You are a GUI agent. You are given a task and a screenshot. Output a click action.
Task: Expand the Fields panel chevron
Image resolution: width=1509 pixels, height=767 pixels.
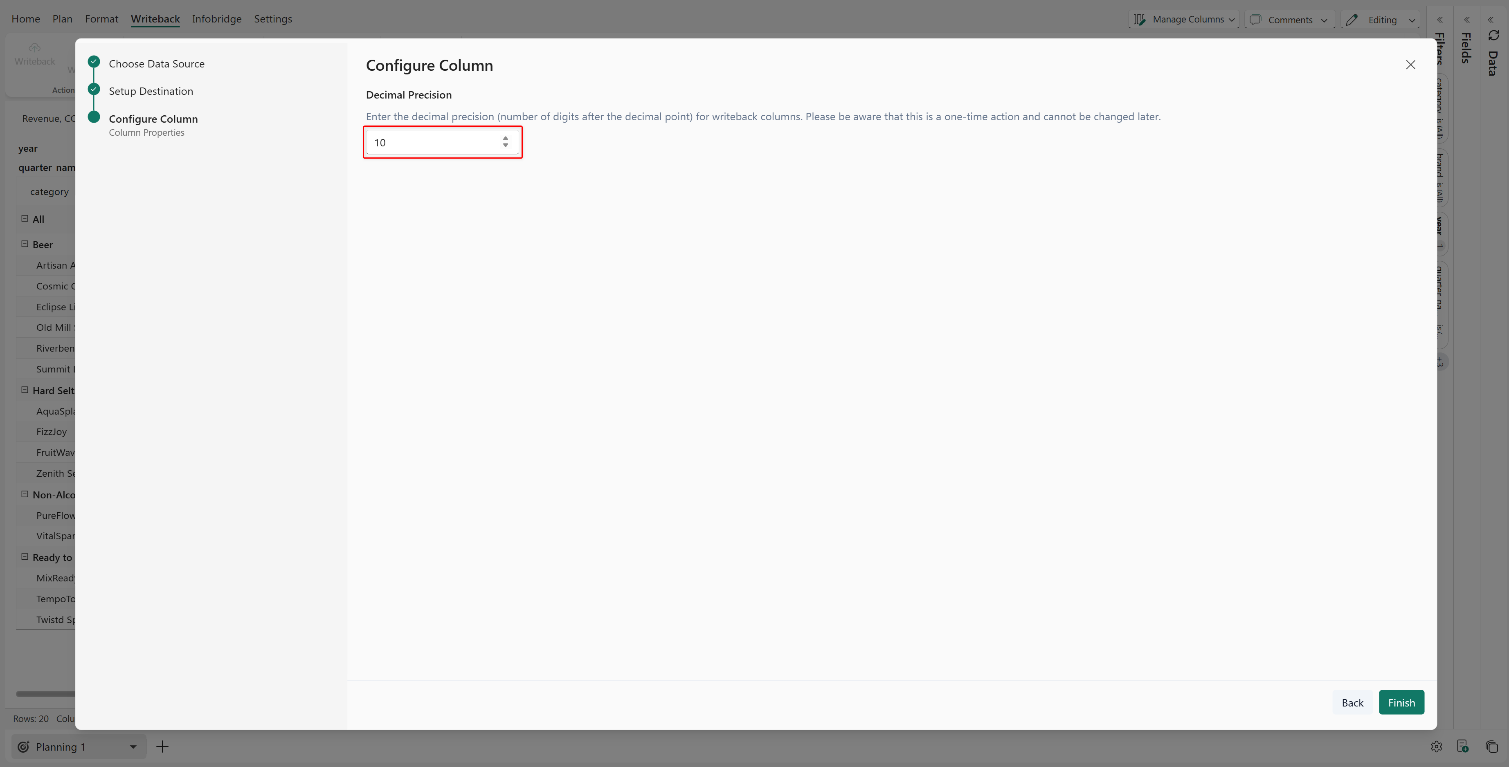pyautogui.click(x=1466, y=19)
